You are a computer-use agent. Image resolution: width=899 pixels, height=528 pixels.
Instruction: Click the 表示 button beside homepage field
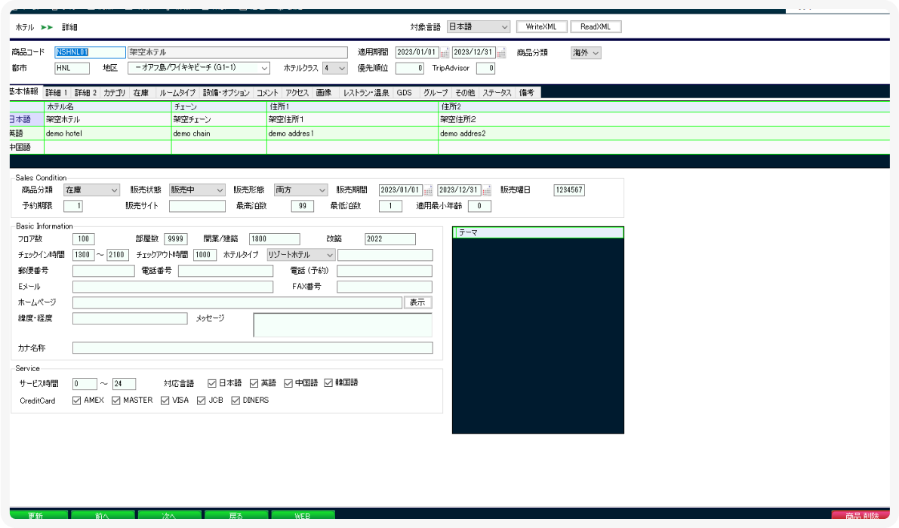point(418,302)
